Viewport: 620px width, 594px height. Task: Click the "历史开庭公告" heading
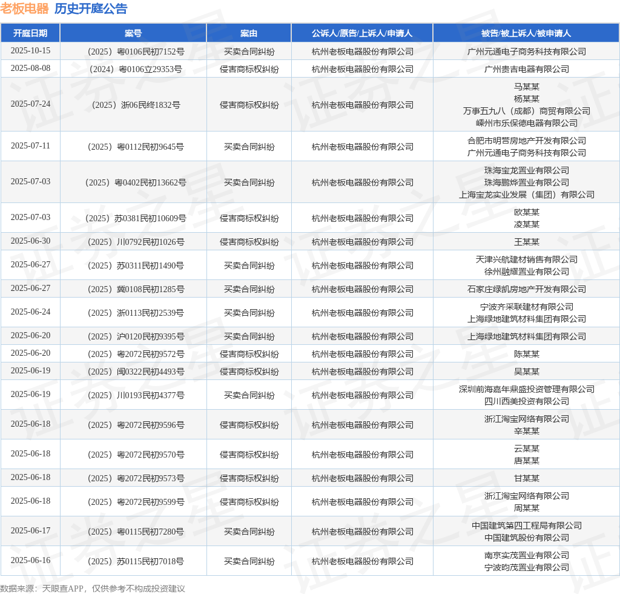(x=91, y=8)
